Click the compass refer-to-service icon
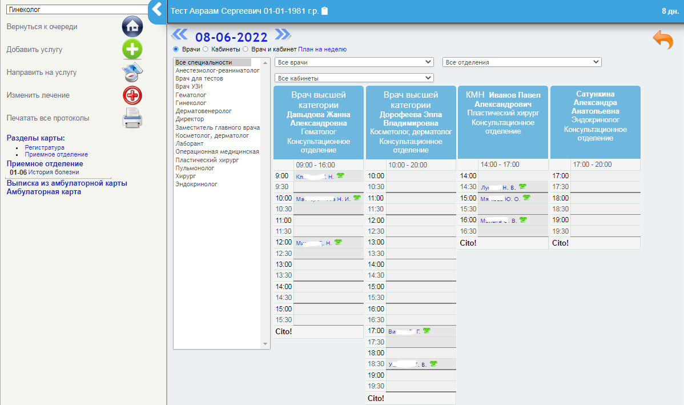Viewport: 684px width, 405px height. point(132,73)
